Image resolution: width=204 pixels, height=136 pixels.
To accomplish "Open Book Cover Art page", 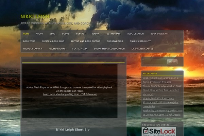I will [159, 34].
